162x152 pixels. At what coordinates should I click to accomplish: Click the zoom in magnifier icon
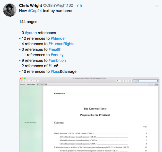pos(31,81)
